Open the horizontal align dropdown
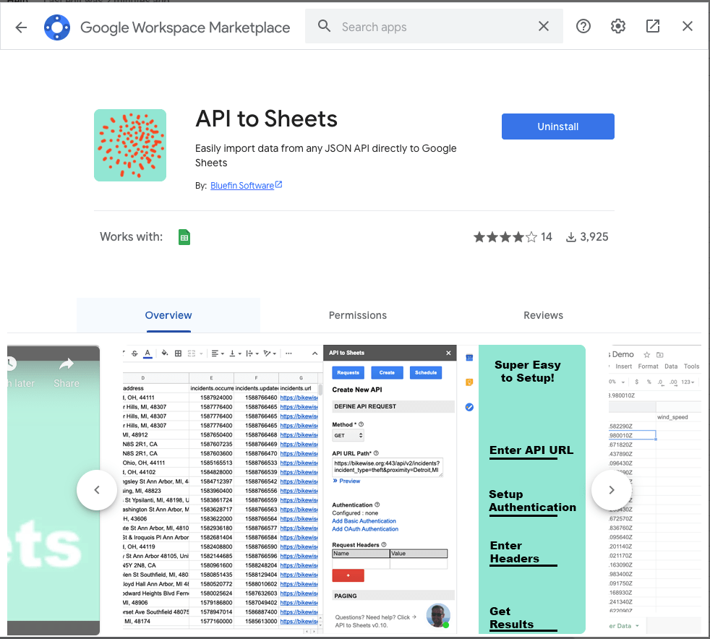The image size is (710, 639). point(218,353)
